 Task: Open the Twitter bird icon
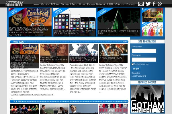click(148, 4)
